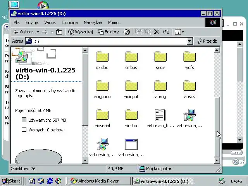The image size is (248, 186).
Task: Click the window title bar drive icon
Action: (14, 14)
